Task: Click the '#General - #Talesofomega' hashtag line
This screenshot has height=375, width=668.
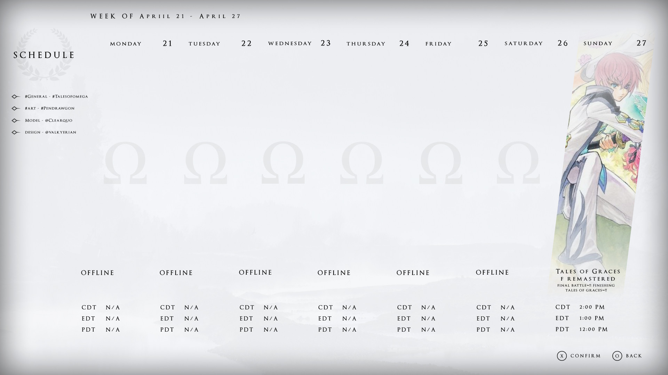Action: point(56,97)
